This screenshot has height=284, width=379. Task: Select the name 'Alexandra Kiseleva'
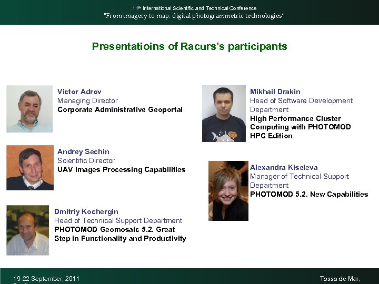(x=284, y=167)
